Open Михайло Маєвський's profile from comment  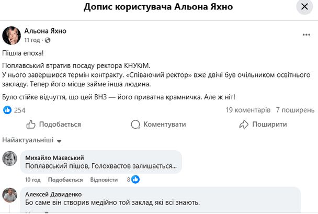coord(54,157)
